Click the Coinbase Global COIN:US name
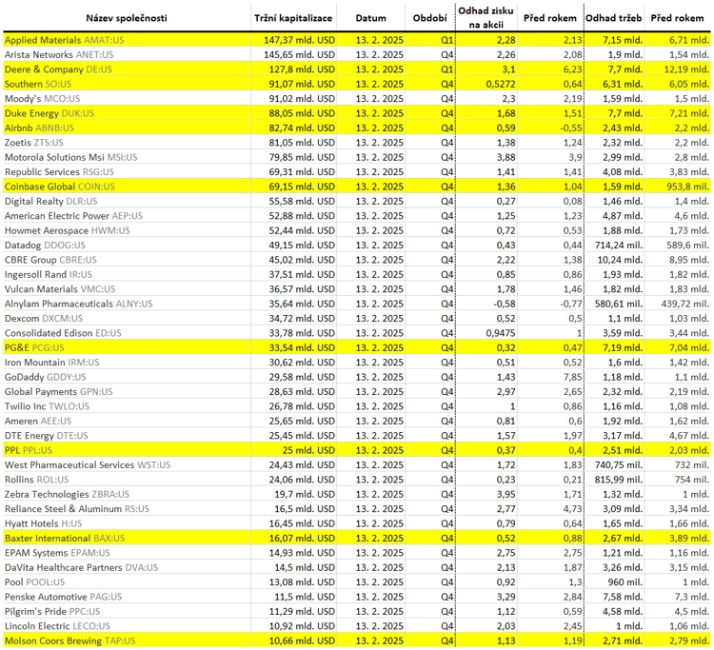 (x=60, y=187)
